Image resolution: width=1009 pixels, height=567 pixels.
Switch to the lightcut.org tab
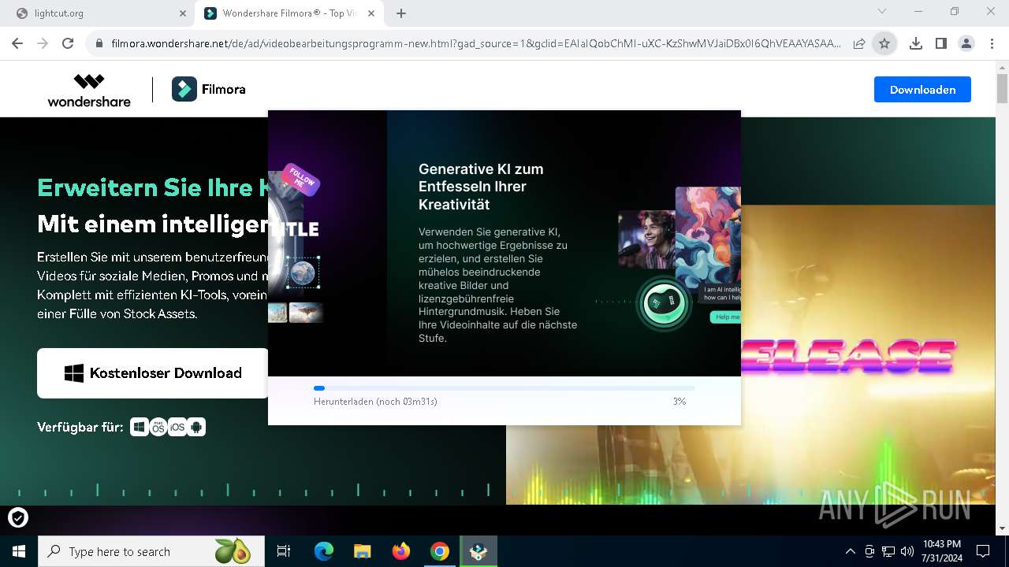[99, 13]
